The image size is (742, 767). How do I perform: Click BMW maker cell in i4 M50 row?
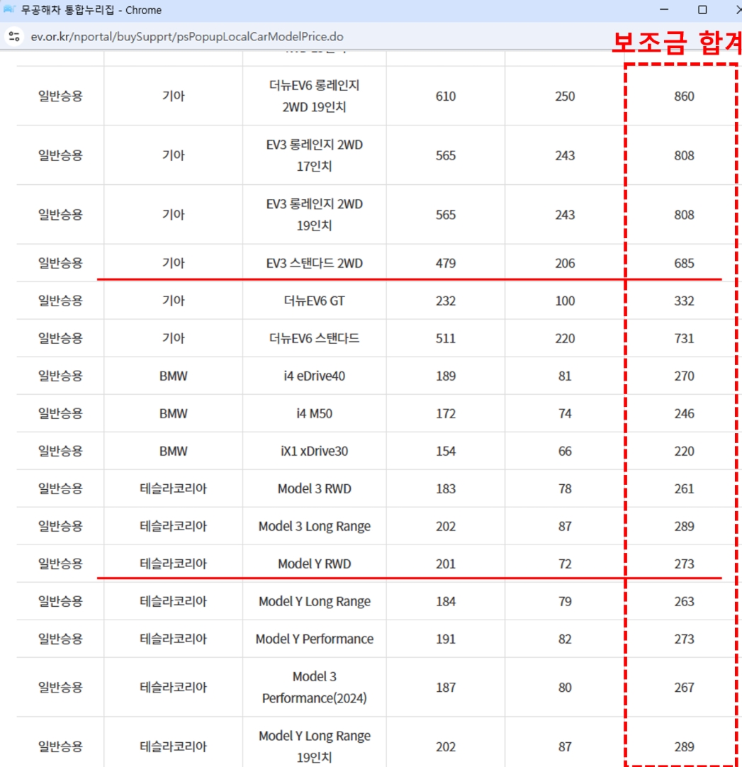tap(173, 414)
